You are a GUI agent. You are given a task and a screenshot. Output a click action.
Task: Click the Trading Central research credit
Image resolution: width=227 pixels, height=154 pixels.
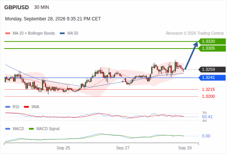coord(195,33)
